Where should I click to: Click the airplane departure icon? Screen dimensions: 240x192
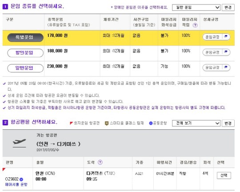[x=19, y=143]
